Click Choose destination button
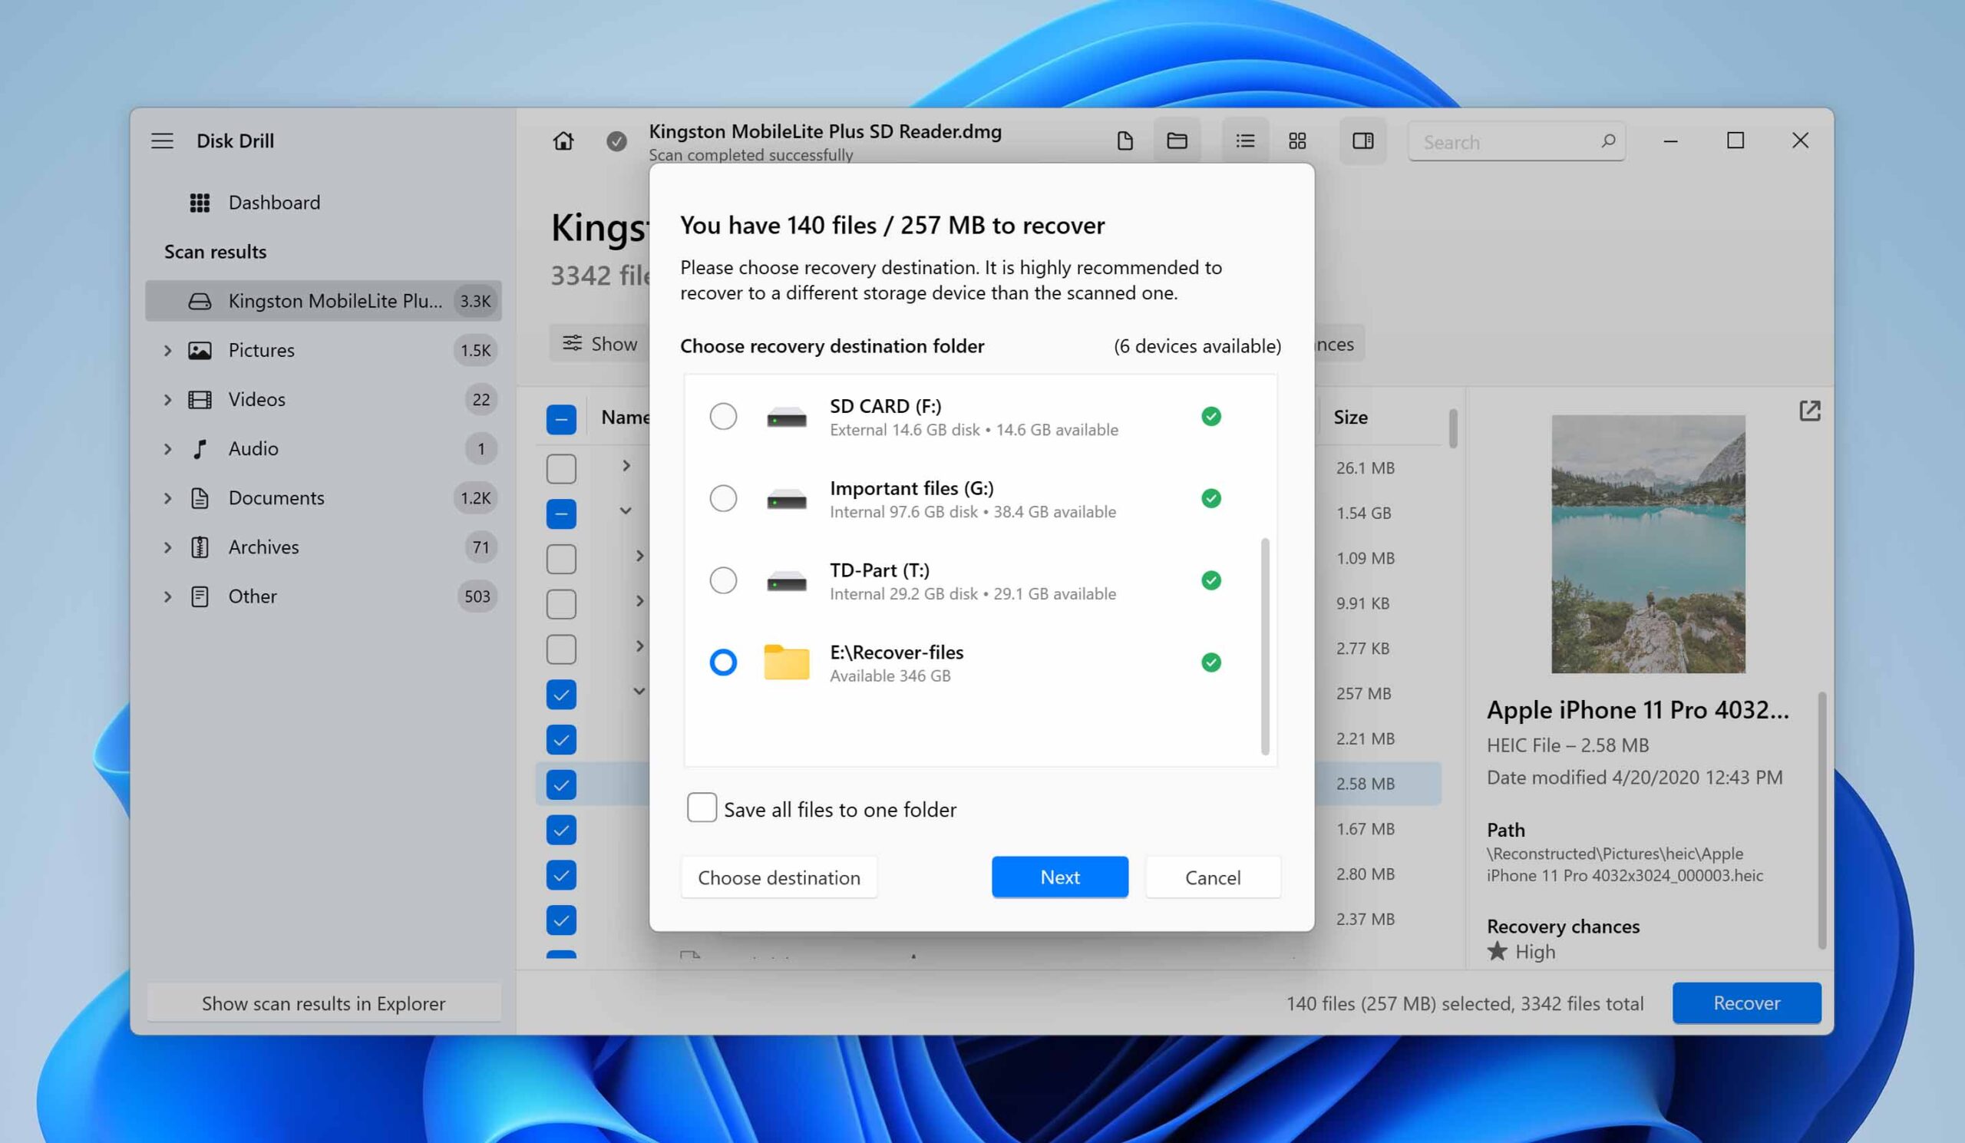Image resolution: width=1965 pixels, height=1143 pixels. (x=779, y=877)
